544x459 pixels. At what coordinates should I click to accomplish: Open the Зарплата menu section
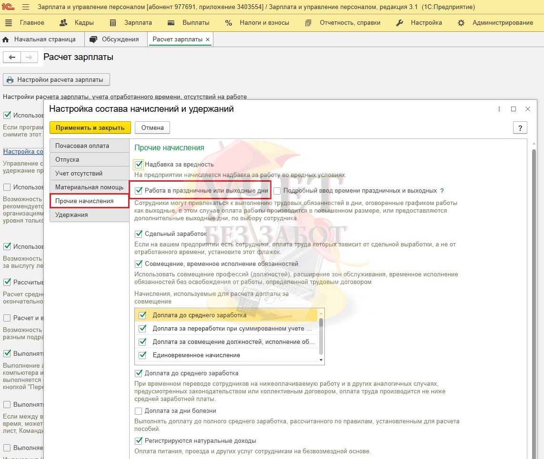(131, 23)
